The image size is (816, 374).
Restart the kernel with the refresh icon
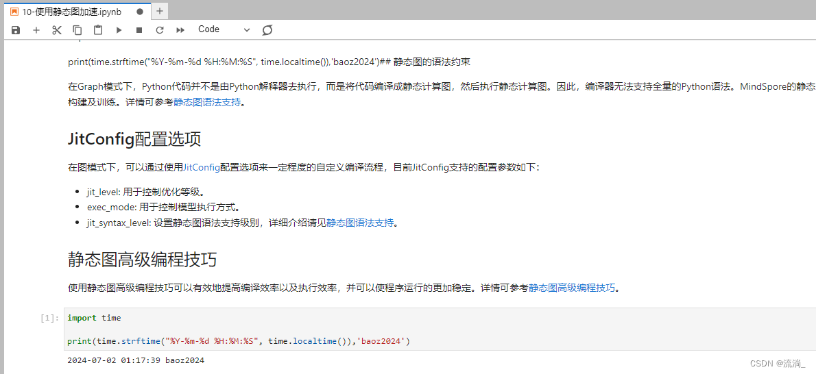(160, 30)
